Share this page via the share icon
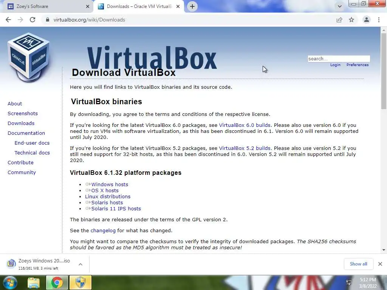The image size is (387, 290). tap(339, 20)
